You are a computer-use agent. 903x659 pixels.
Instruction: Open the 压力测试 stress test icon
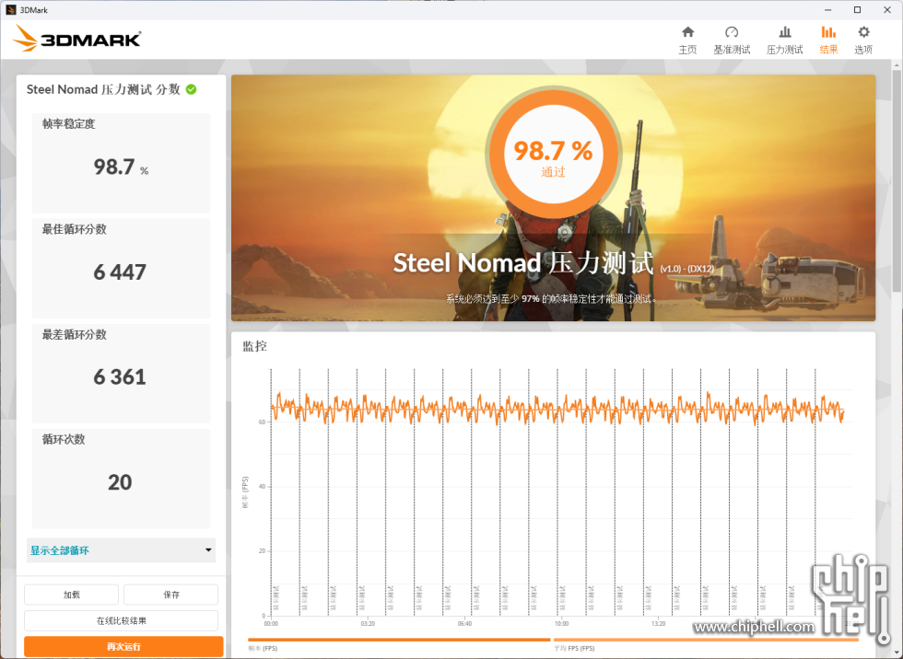784,32
